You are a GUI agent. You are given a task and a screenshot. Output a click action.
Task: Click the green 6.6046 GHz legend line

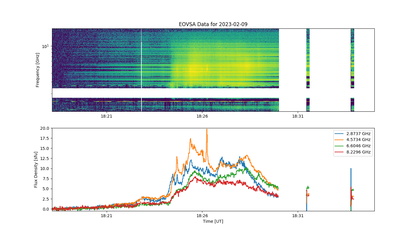click(340, 146)
